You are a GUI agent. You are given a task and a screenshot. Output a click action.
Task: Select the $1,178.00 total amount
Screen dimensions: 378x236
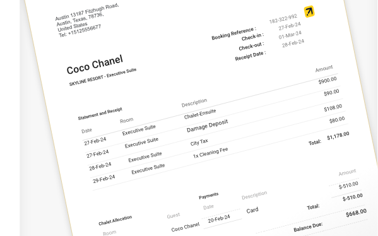pyautogui.click(x=338, y=136)
